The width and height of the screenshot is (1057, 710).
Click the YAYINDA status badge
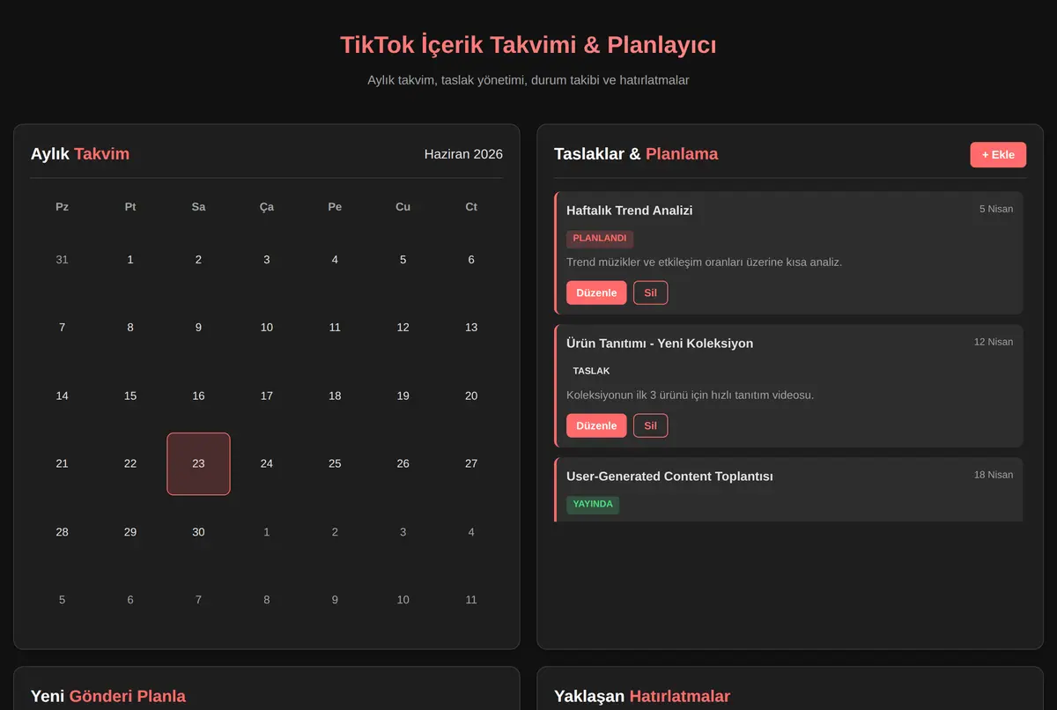coord(593,505)
